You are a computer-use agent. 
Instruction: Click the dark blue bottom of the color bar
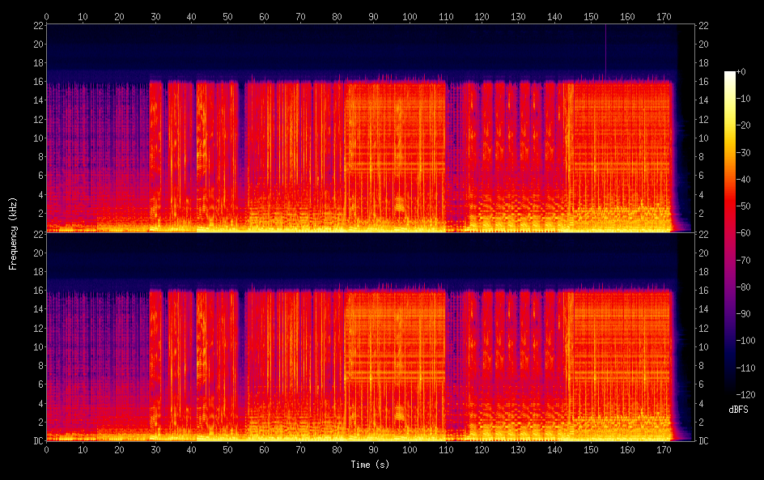point(730,394)
